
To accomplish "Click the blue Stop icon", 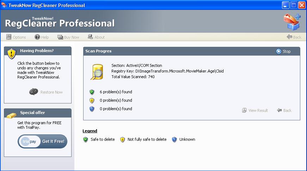I will click(x=278, y=51).
